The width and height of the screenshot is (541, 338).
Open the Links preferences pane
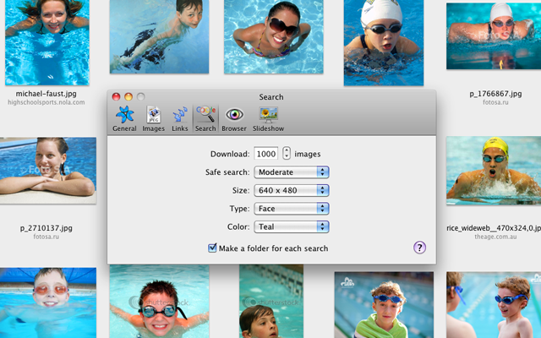point(180,118)
